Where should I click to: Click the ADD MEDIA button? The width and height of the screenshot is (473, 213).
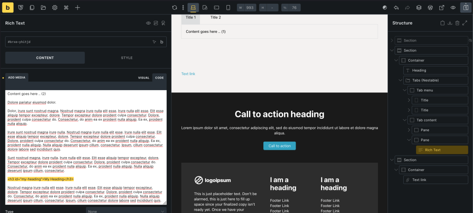tap(17, 78)
